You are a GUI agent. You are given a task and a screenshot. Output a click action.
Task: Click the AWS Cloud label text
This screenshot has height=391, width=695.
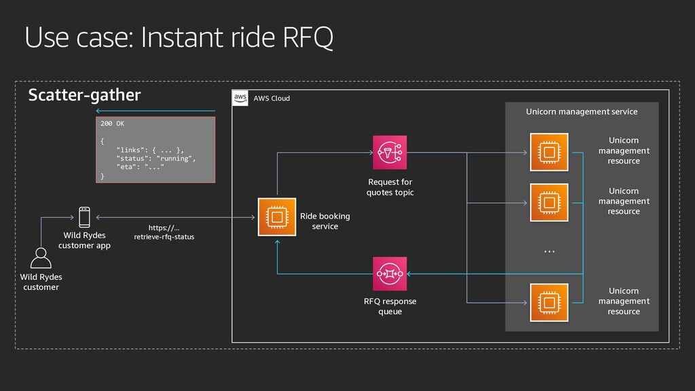coord(271,98)
